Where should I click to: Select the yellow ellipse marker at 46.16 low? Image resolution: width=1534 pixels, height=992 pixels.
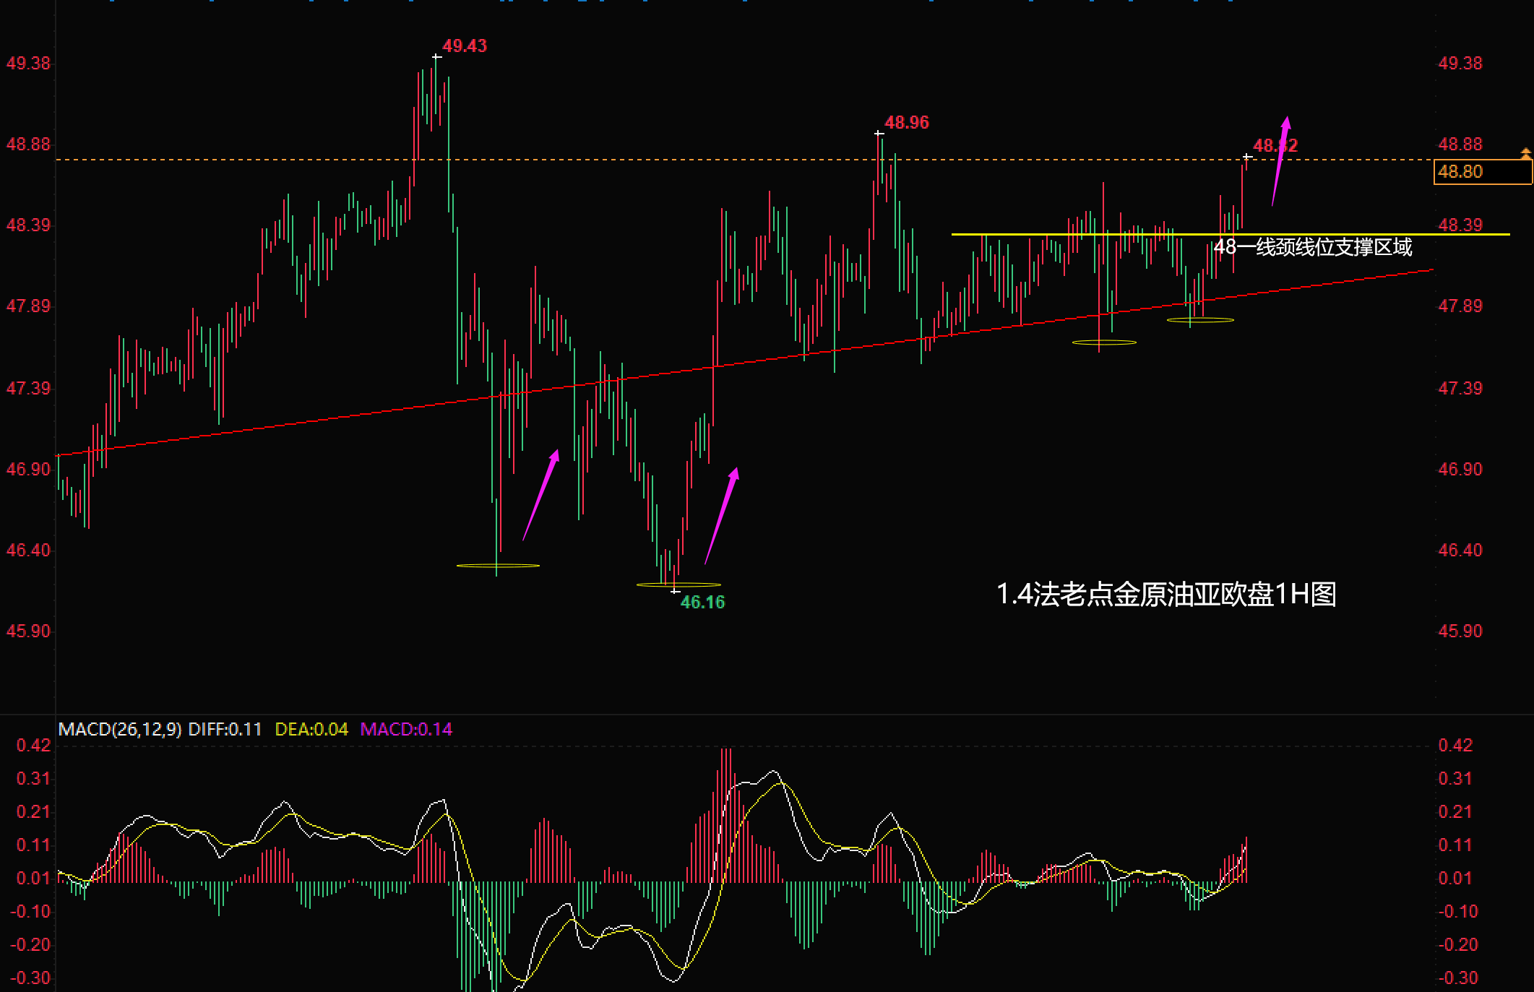click(678, 585)
